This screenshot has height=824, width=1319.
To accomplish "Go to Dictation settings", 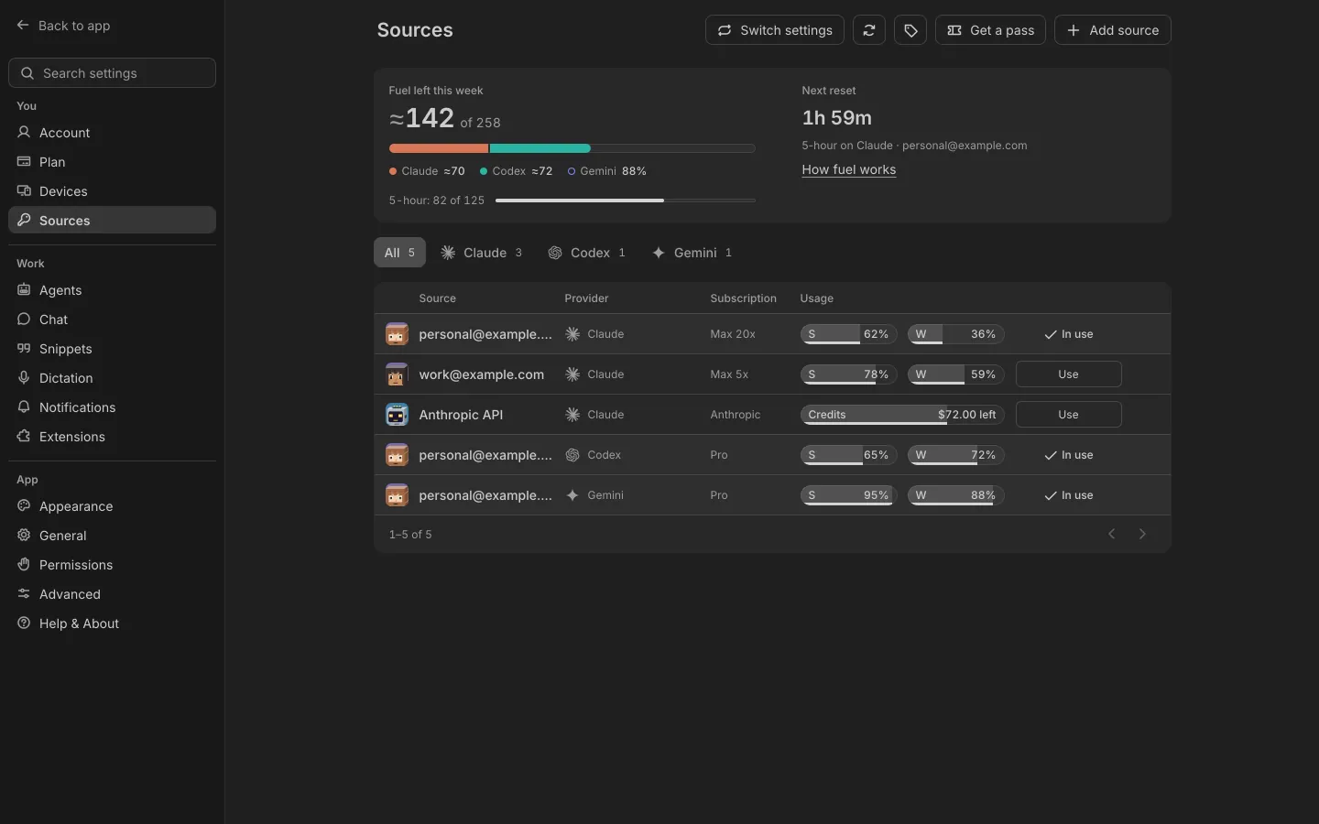I will [x=112, y=378].
